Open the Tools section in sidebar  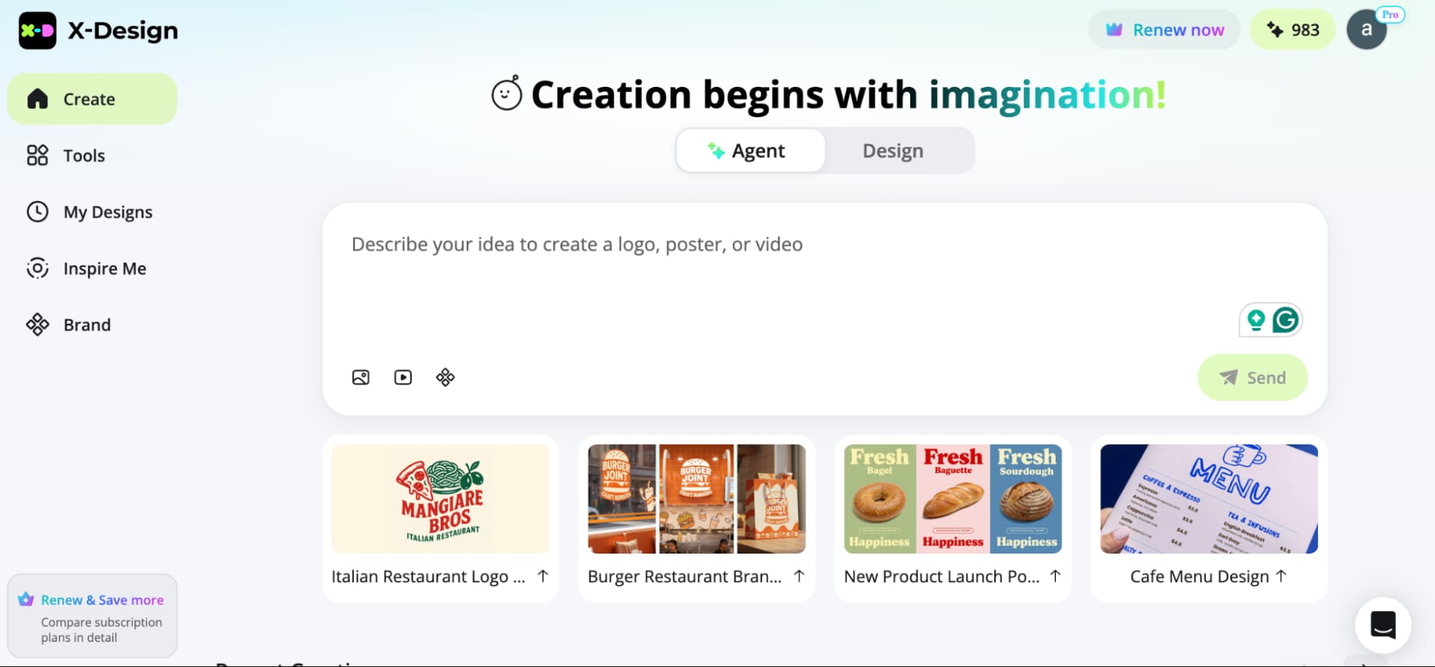84,156
